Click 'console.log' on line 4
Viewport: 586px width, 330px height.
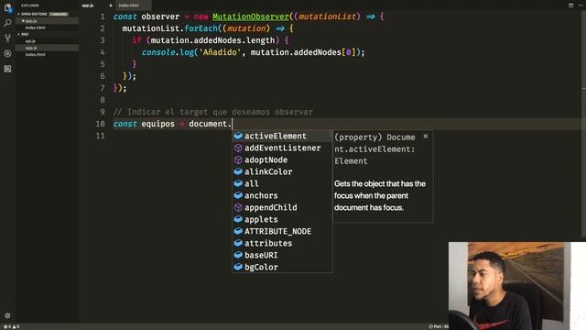click(x=168, y=52)
